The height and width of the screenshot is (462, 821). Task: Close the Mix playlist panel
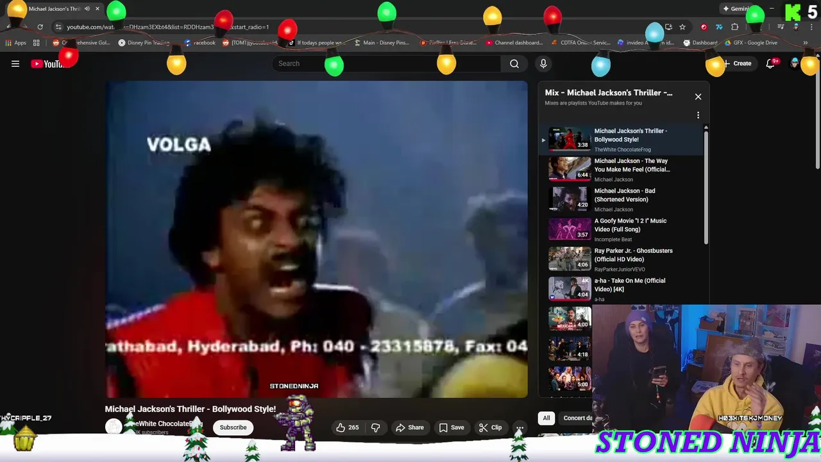coord(698,97)
